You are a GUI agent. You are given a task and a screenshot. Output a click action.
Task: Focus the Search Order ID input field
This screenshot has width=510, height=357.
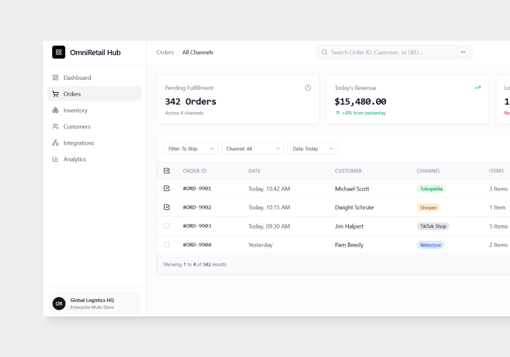394,52
